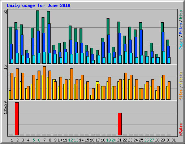Click the orange Visits bar for day 22
This screenshot has height=144, width=185.
pyautogui.click(x=126, y=86)
